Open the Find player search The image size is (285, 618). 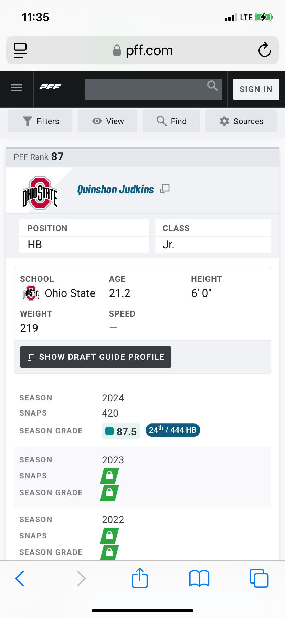[171, 121]
